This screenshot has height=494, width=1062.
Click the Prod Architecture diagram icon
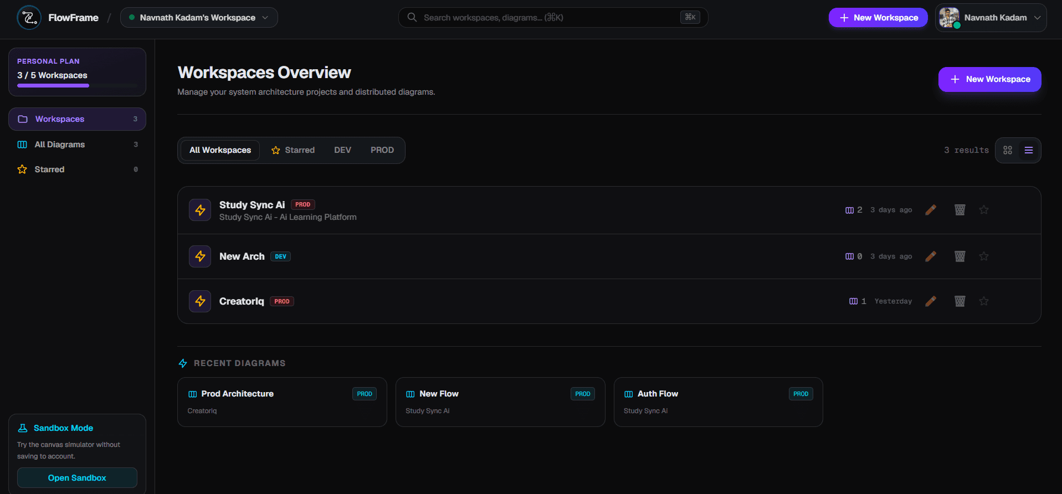pyautogui.click(x=193, y=394)
